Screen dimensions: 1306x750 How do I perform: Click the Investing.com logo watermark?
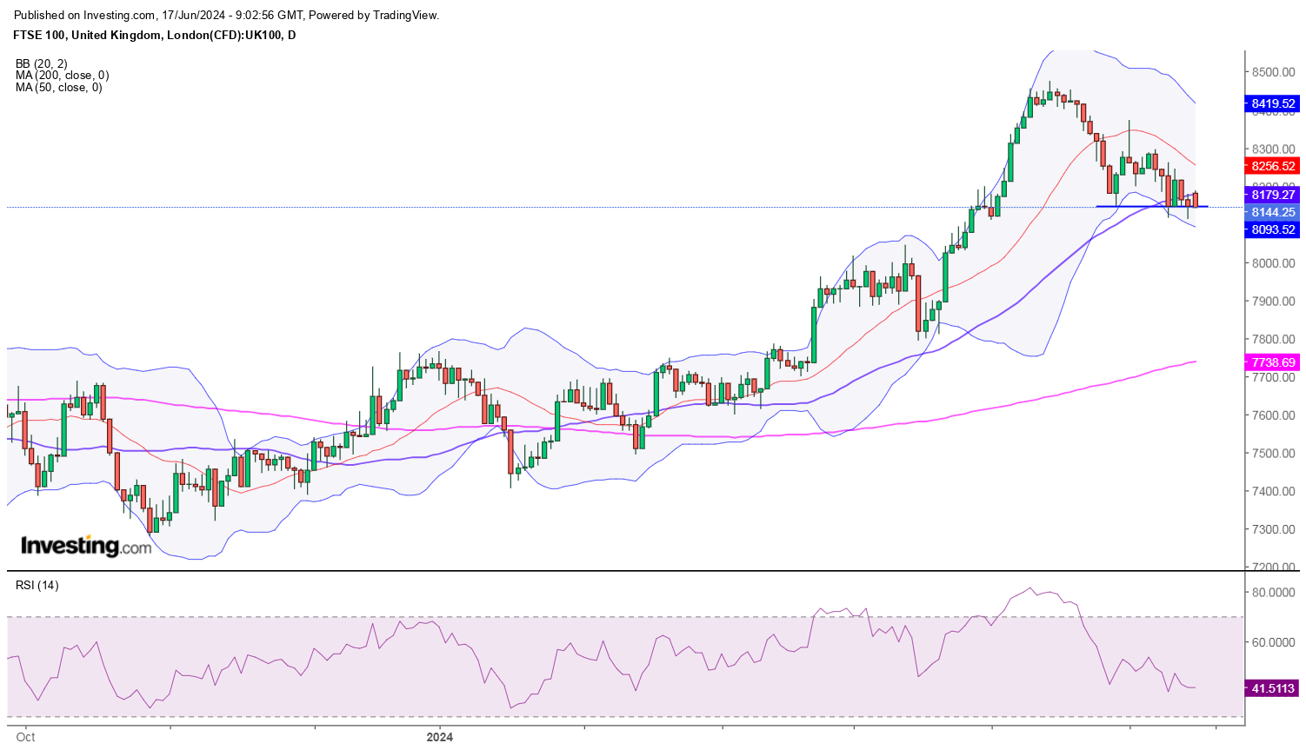pos(85,546)
